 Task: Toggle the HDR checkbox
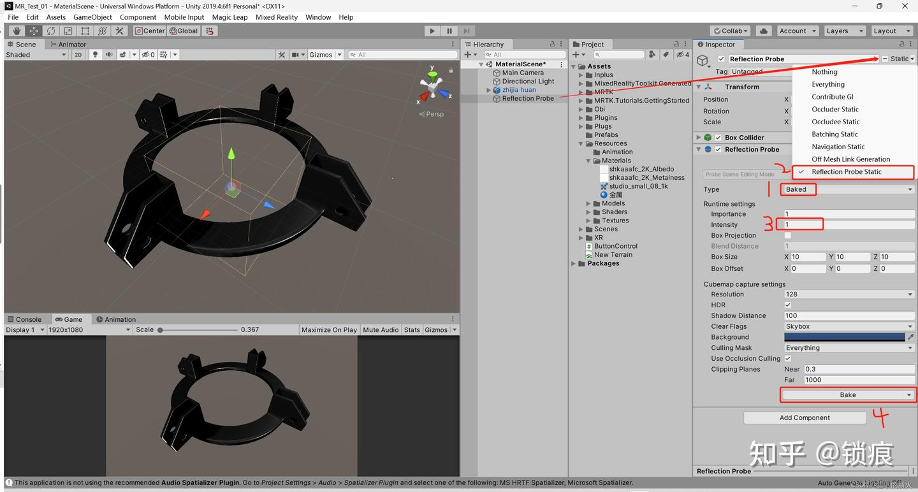point(788,305)
